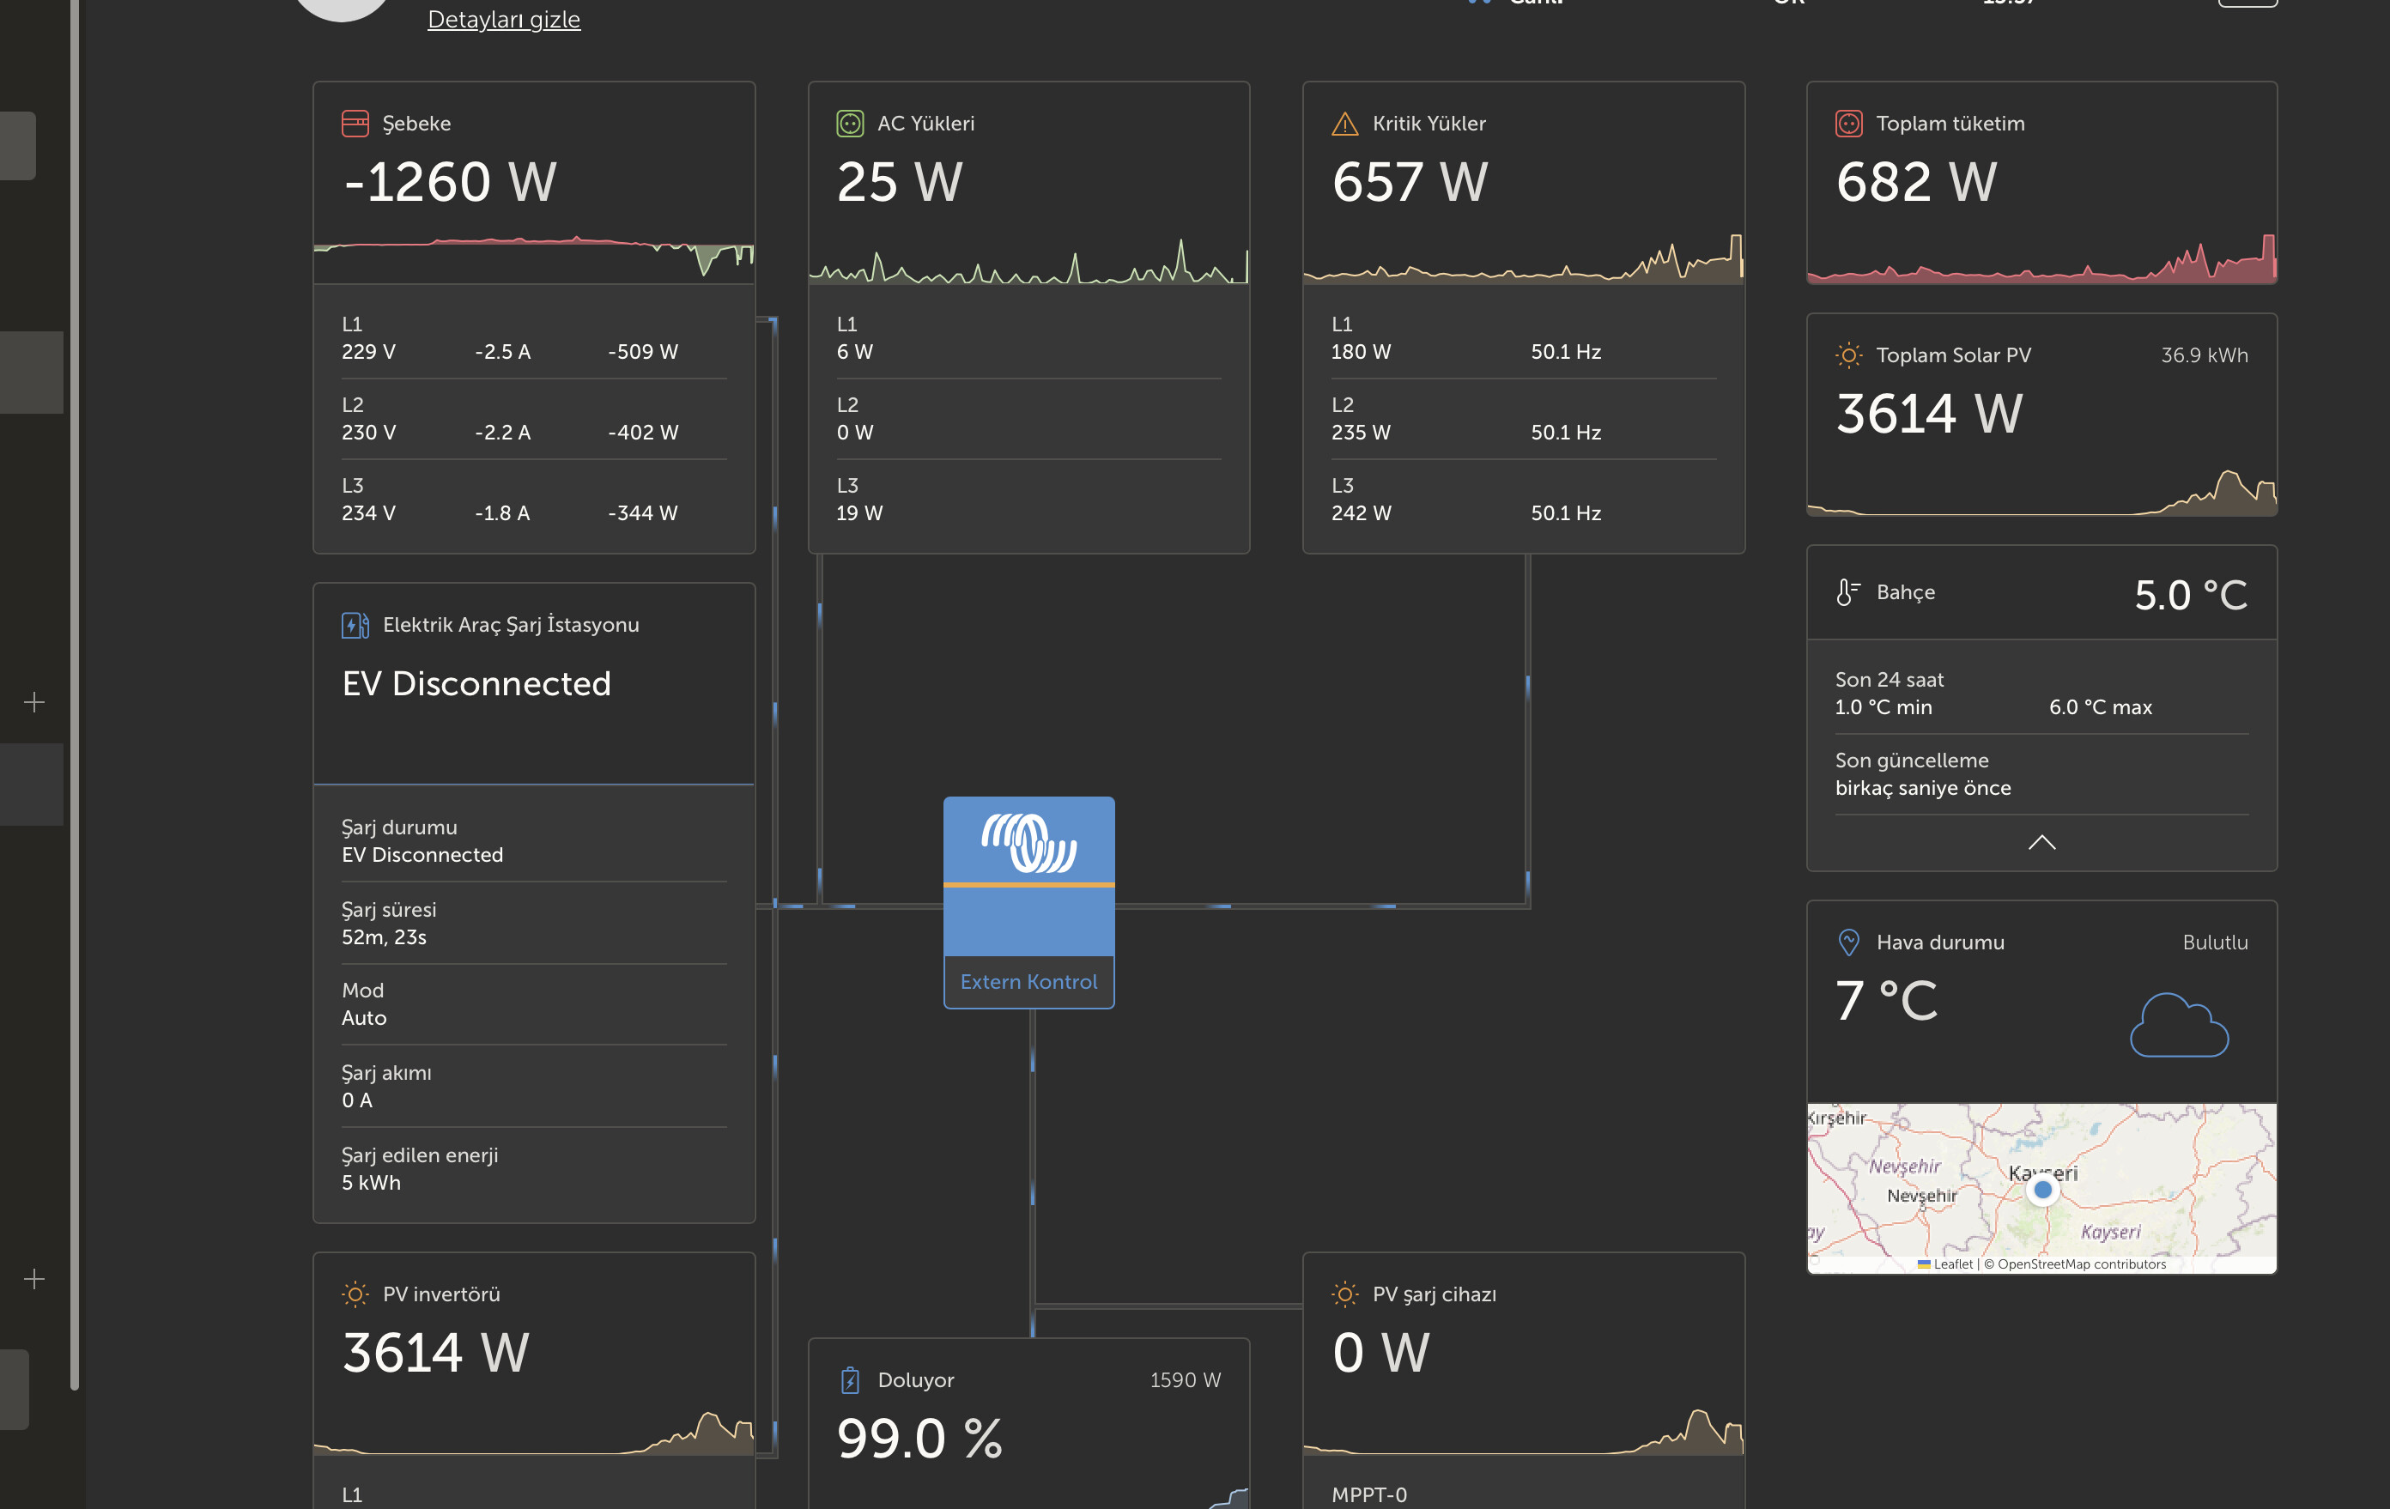Open the Leaflet link on map

[x=1951, y=1264]
